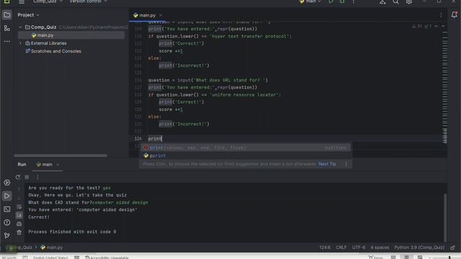Click console vertical scrollbar

point(445,217)
